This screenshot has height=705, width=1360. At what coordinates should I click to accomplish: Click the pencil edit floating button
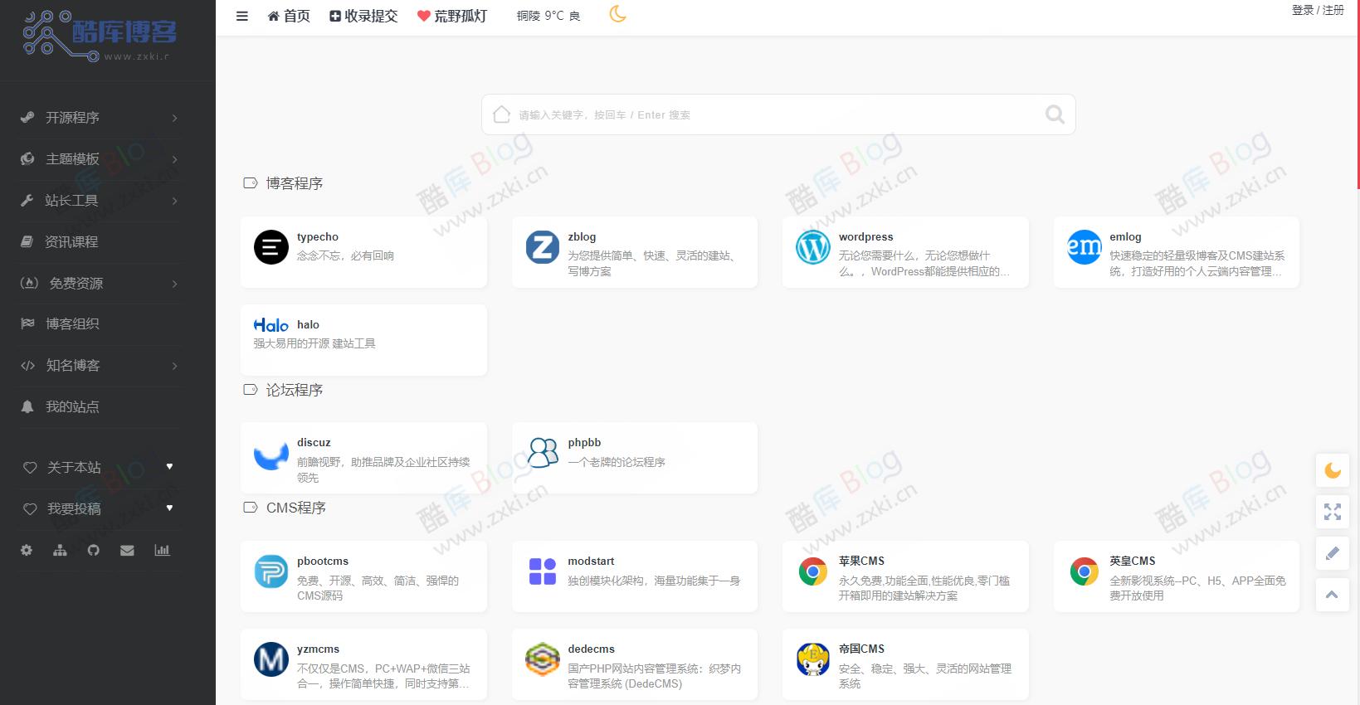pyautogui.click(x=1332, y=553)
